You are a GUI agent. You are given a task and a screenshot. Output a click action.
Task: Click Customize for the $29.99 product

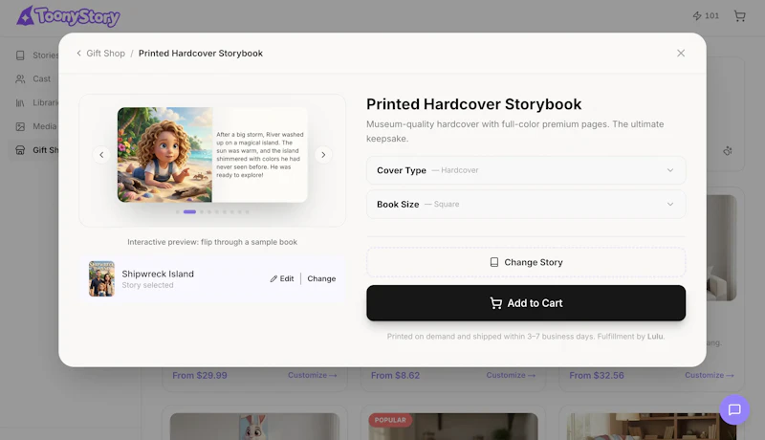click(313, 375)
